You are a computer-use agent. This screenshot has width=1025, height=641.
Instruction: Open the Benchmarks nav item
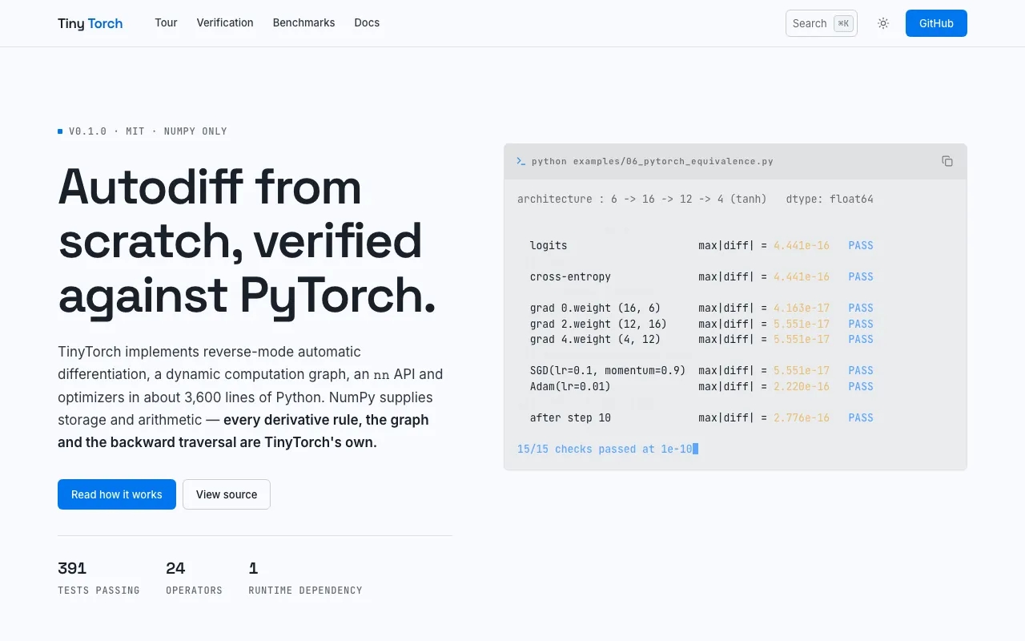click(x=303, y=22)
